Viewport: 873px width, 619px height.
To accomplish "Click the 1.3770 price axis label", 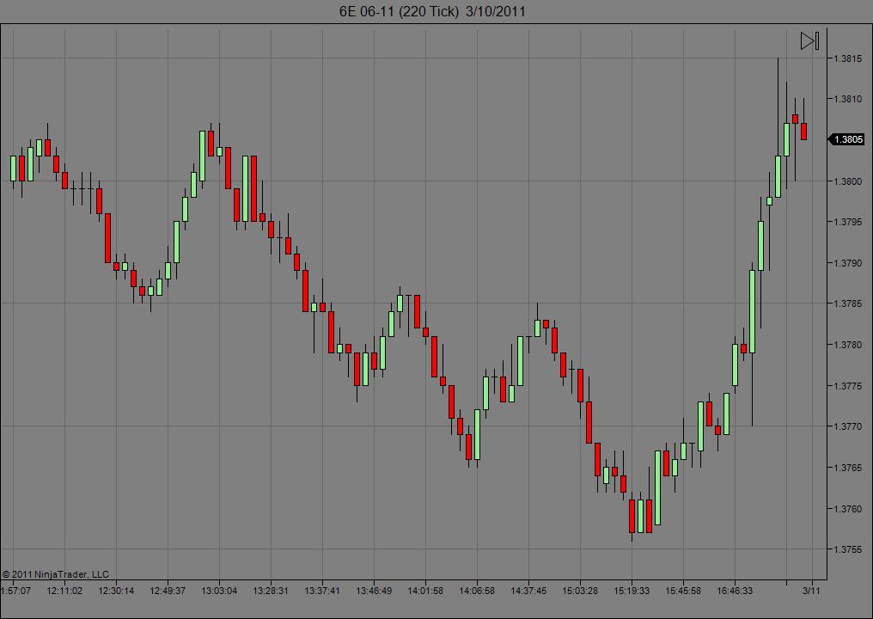I will coord(846,426).
